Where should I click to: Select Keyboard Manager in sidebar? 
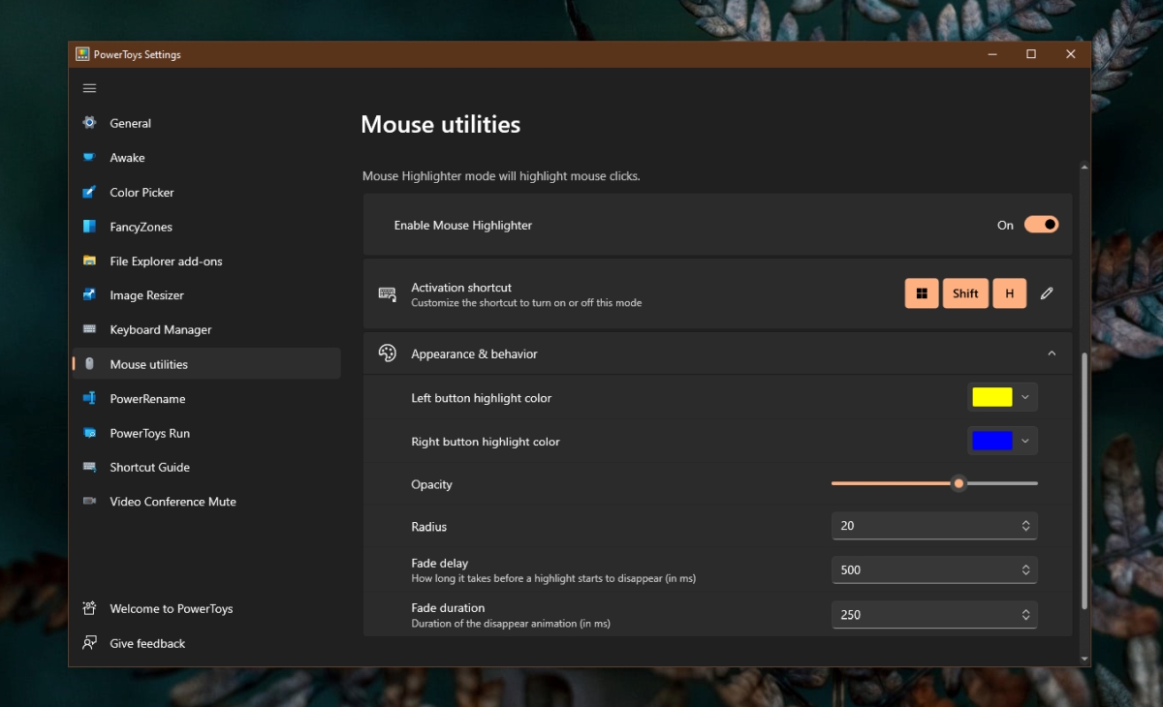[206, 329]
